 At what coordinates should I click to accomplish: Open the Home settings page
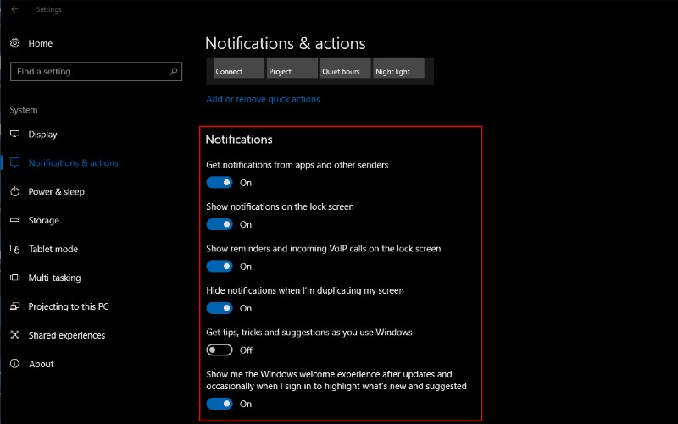pos(40,43)
